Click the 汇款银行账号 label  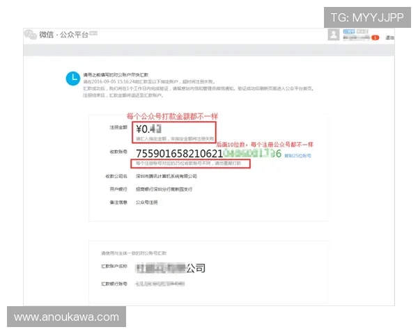click(114, 284)
